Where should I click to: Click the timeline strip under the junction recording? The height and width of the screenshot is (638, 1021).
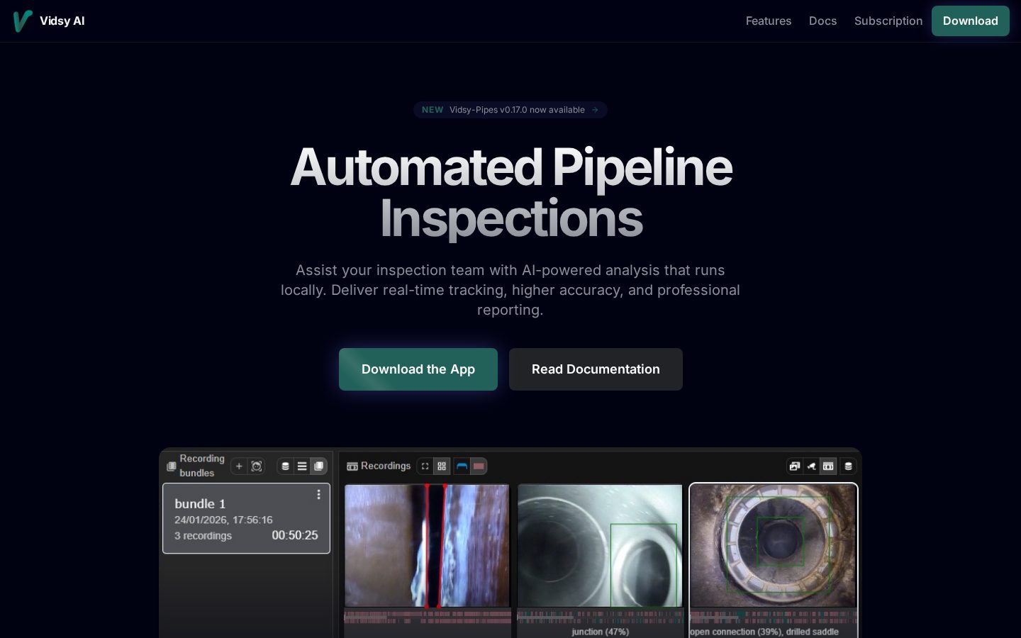(600, 617)
